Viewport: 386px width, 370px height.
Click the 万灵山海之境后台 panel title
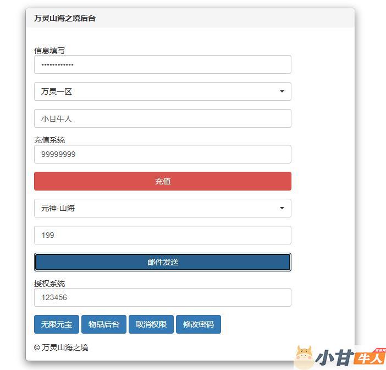click(65, 18)
